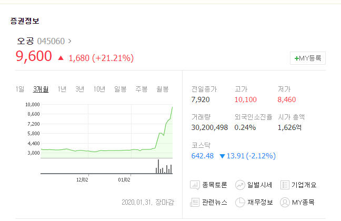This screenshot has height=221, width=341.
Task: Switch chart to the 1일 tab
Action: click(x=20, y=89)
